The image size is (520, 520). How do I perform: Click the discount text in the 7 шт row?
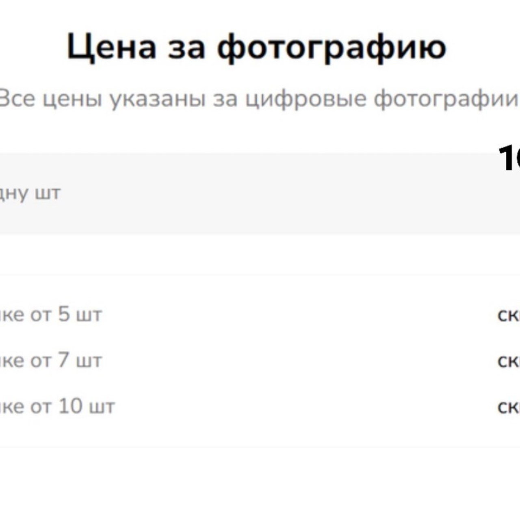coord(509,361)
